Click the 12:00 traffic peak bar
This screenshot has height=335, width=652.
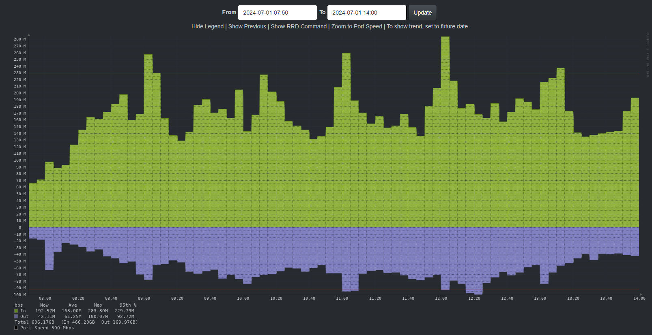[445, 132]
